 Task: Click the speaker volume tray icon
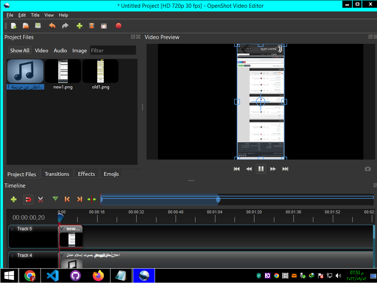(338, 276)
